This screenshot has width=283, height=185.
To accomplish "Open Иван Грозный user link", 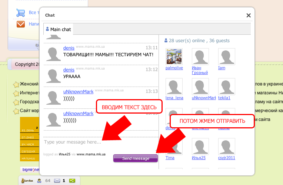I will [199, 70].
